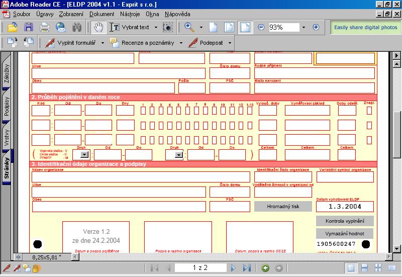This screenshot has height=277, width=402.
Task: Switch to continuous page layout icon
Action: pyautogui.click(x=364, y=268)
